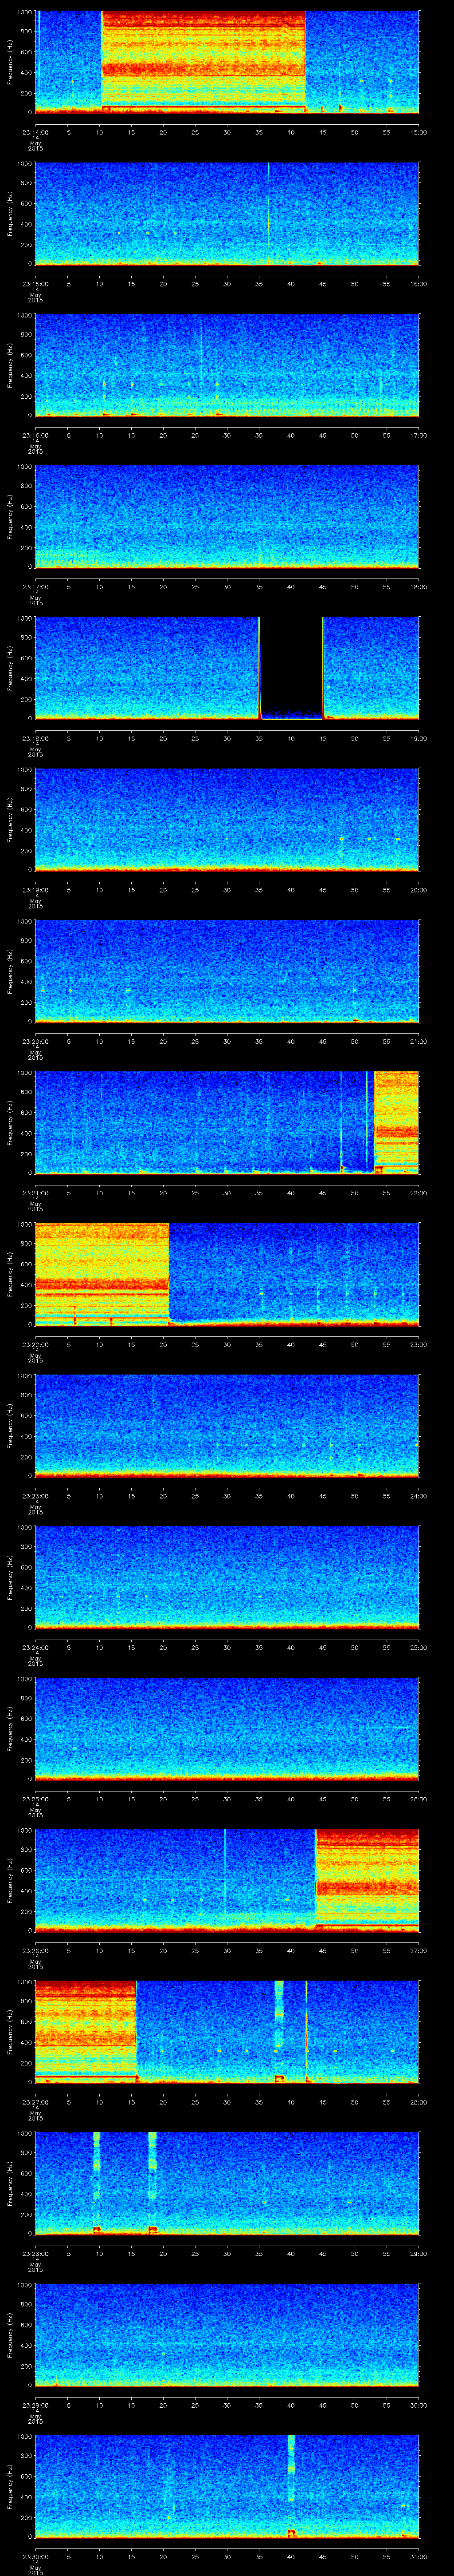Click the 23:22:00 start time label
This screenshot has width=454, height=2576.
(x=35, y=1344)
